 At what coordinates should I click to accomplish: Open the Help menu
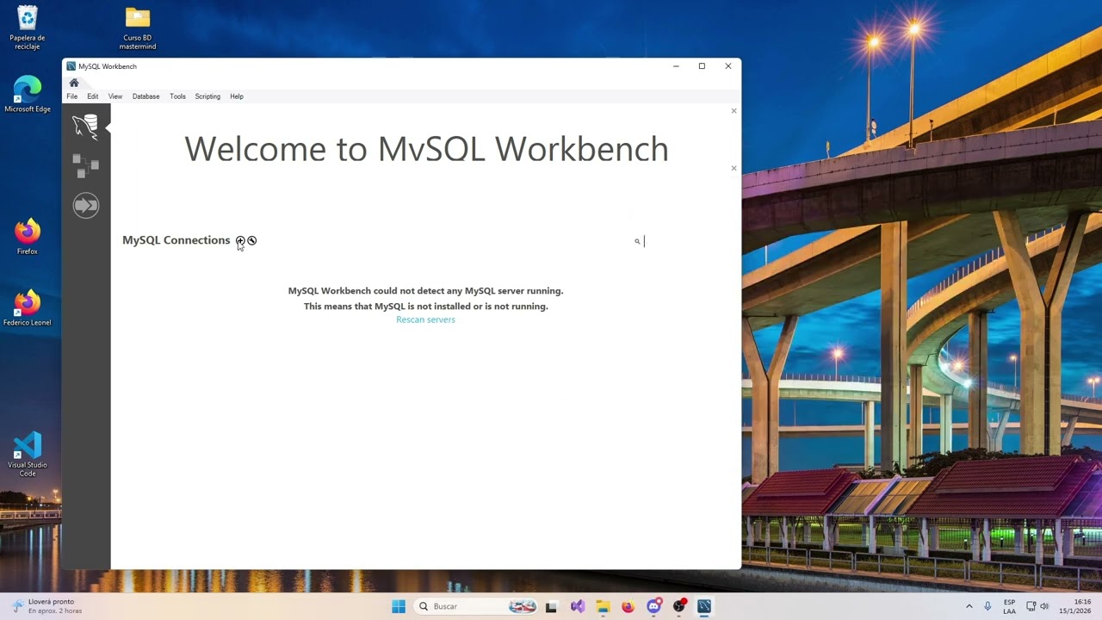237,96
